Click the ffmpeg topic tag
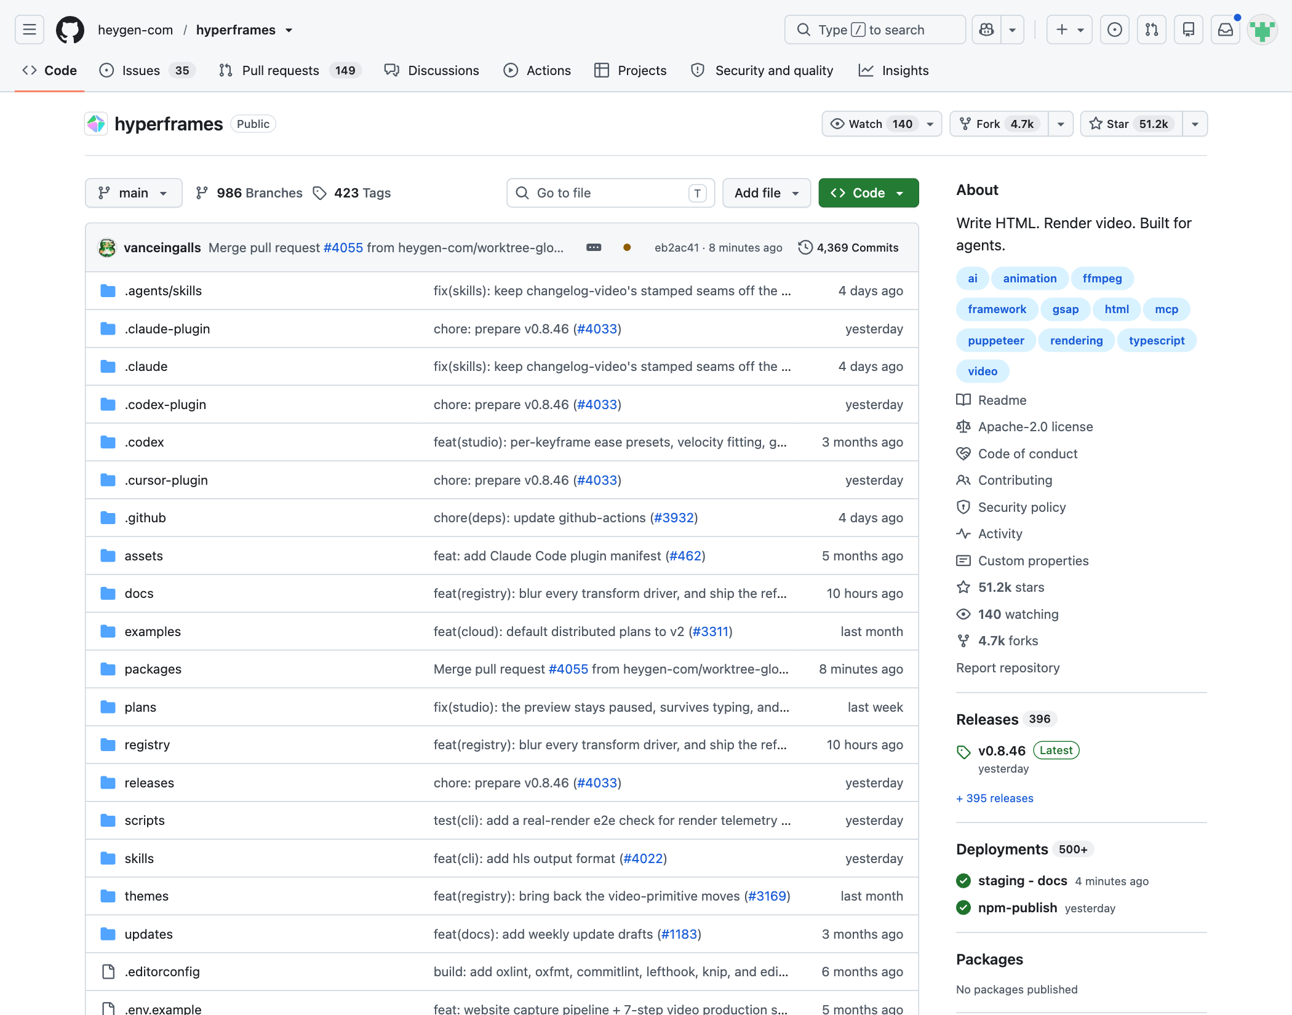This screenshot has height=1015, width=1292. 1102,279
